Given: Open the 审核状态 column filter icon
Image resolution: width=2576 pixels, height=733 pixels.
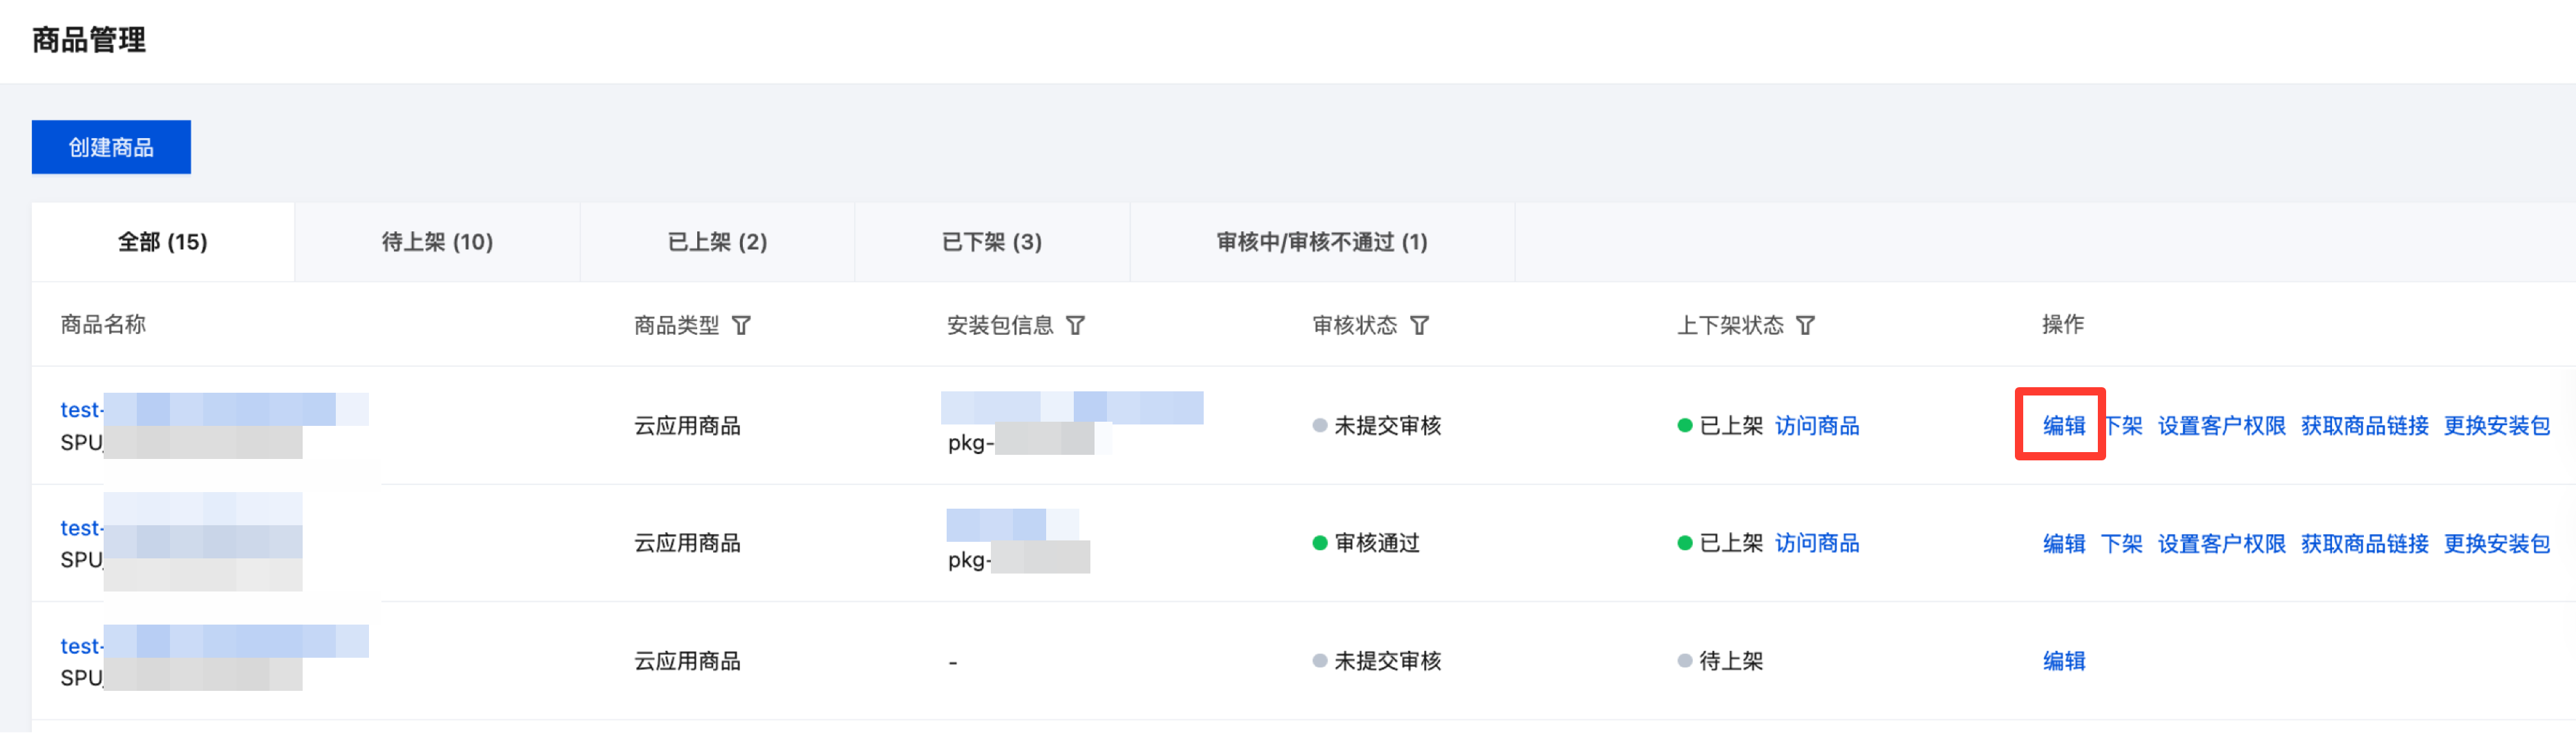Looking at the screenshot, I should click(x=1419, y=326).
